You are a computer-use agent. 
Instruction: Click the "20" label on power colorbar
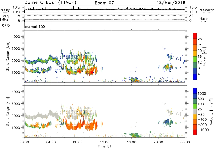coord(200,51)
